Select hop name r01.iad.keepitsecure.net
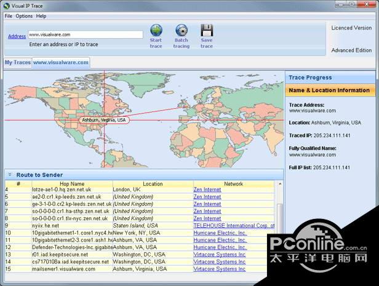This screenshot has height=286, width=379. point(60,255)
